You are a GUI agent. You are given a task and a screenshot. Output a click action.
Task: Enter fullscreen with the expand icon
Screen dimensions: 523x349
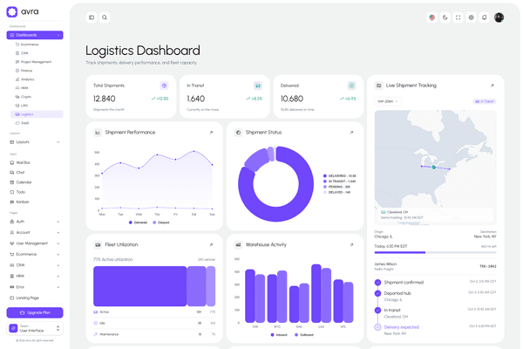(x=458, y=17)
